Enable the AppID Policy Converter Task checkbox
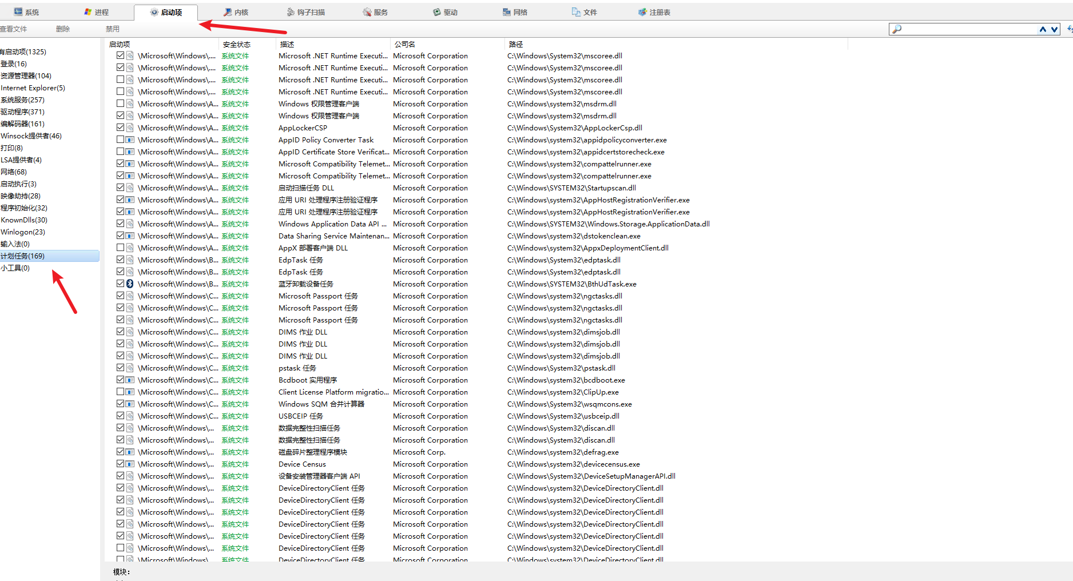The height and width of the screenshot is (581, 1073). click(120, 140)
